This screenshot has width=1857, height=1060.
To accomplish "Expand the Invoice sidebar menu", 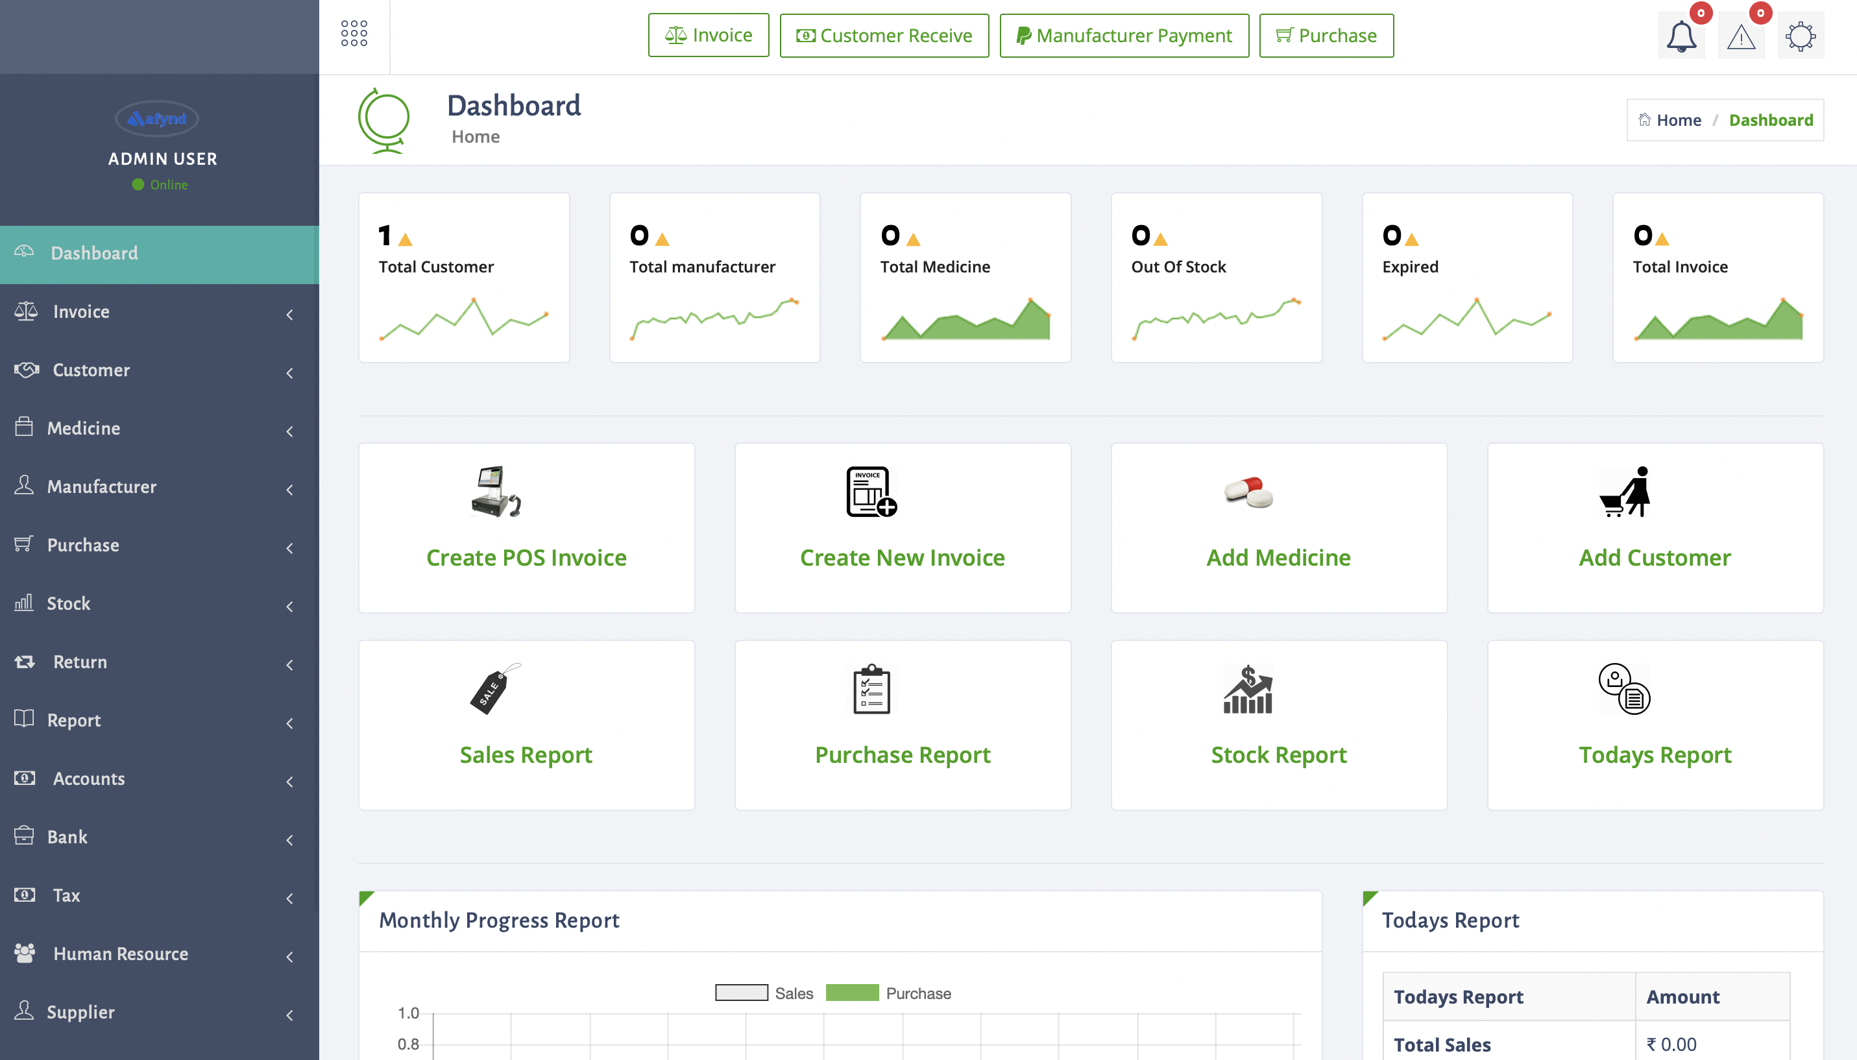I will (x=82, y=311).
